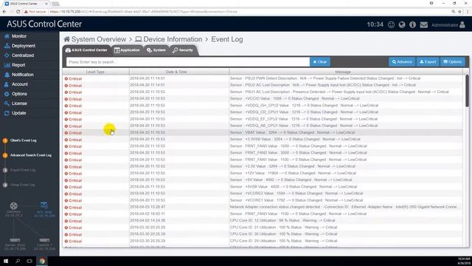
Task: Open the Administrator user menu
Action: (448, 25)
